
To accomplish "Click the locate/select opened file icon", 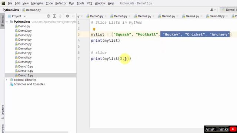I will point(49,16).
